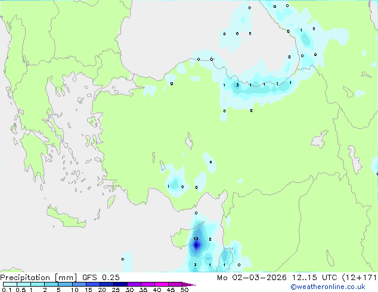Click the legend label '0.1'
Screen dimensions: 378x292
click(7, 290)
